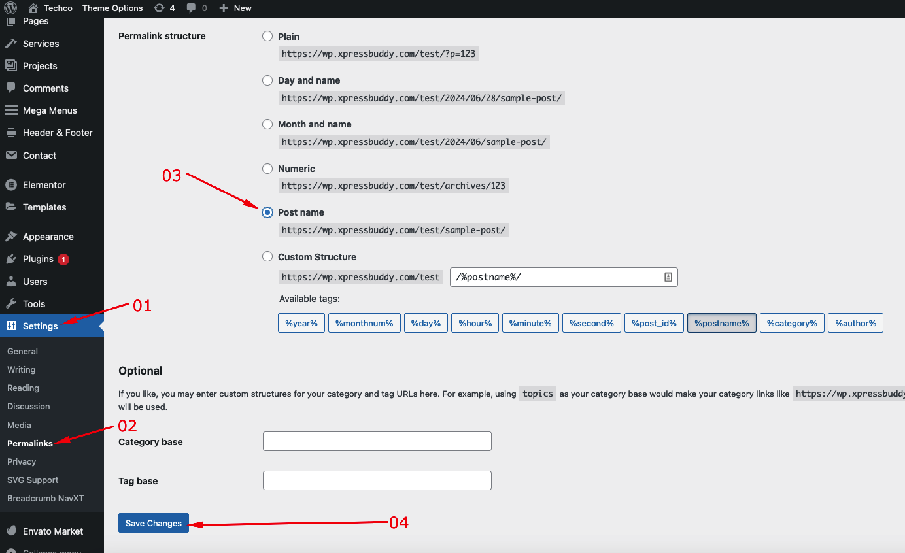905x553 pixels.
Task: Add the %category% tag button
Action: click(x=792, y=323)
